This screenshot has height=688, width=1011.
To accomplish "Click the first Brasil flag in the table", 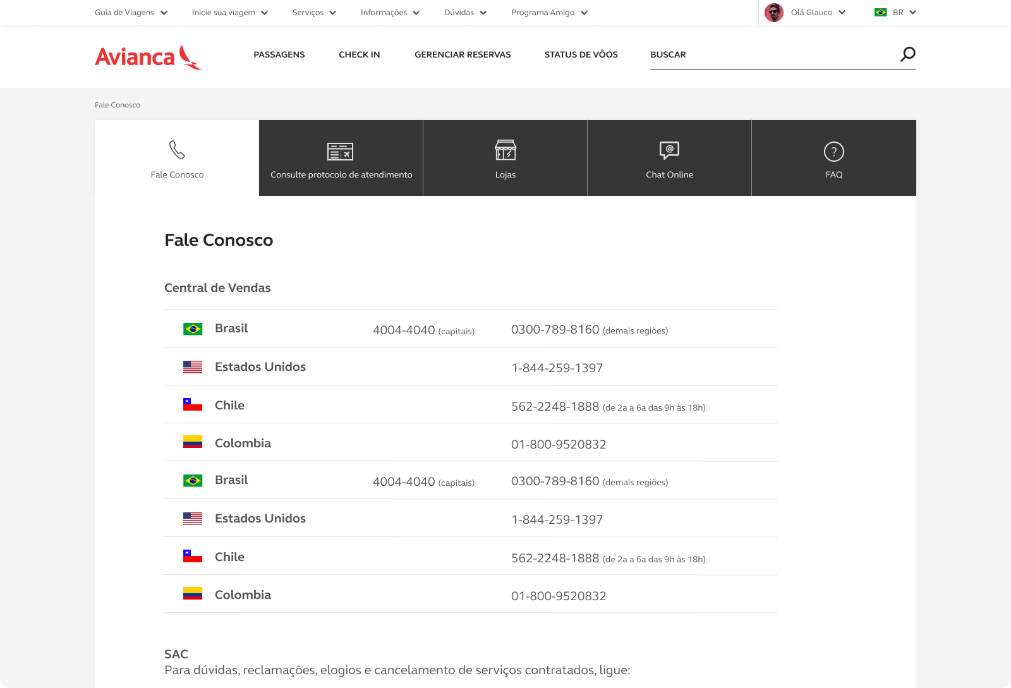I will pos(193,329).
